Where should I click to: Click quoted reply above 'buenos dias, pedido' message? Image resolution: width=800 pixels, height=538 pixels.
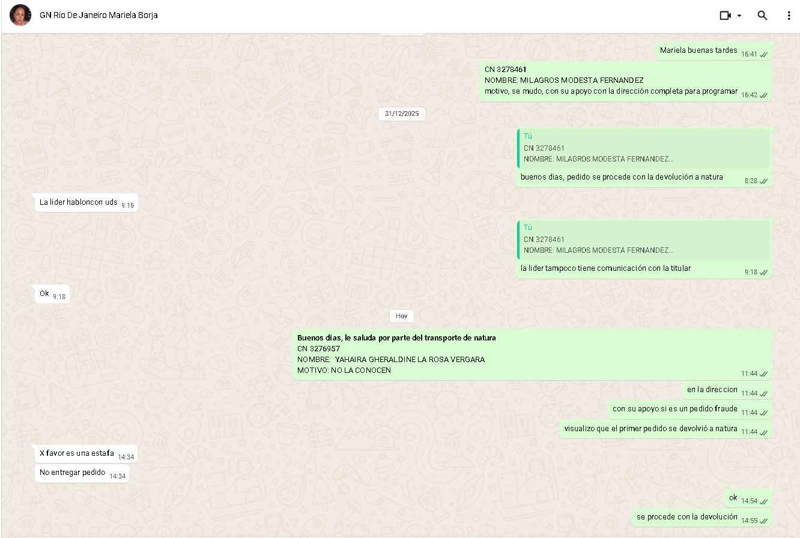[643, 148]
